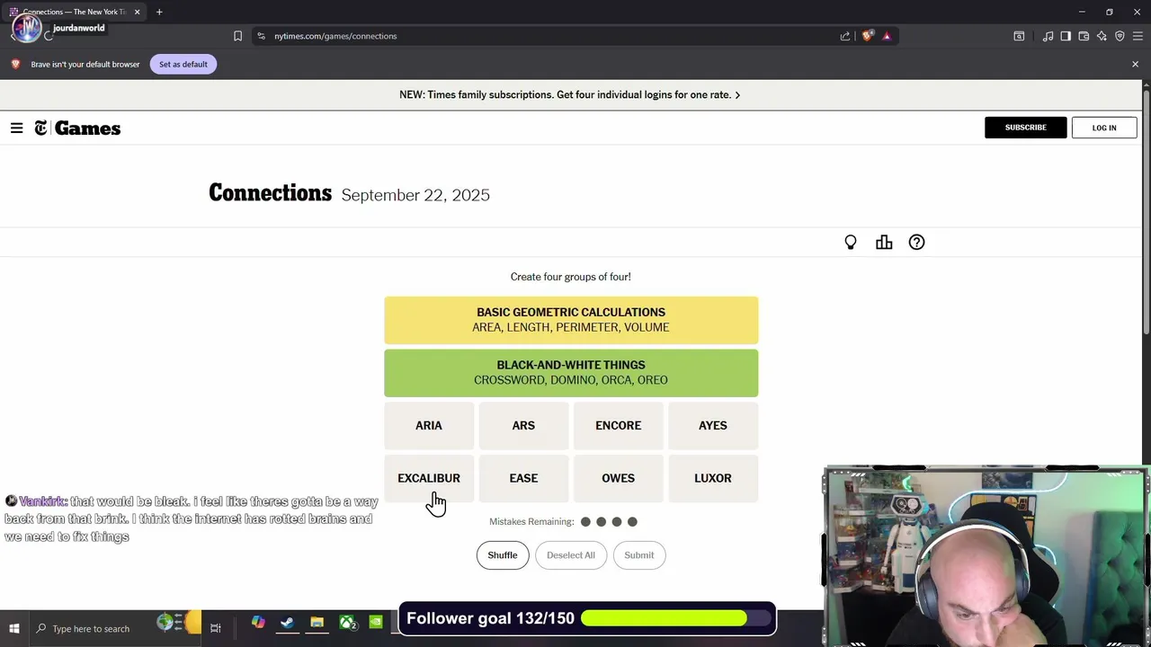Viewport: 1151px width, 647px height.
Task: Open the Windows Start menu
Action: [14, 628]
